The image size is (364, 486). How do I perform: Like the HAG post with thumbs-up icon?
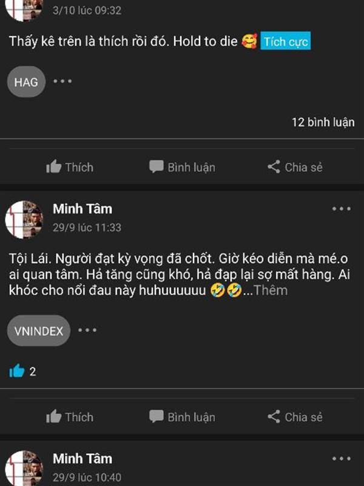70,167
